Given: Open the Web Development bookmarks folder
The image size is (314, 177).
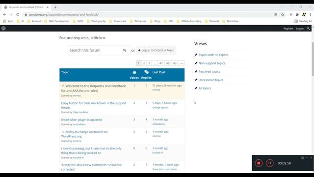Looking at the screenshot, I should click(57, 21).
